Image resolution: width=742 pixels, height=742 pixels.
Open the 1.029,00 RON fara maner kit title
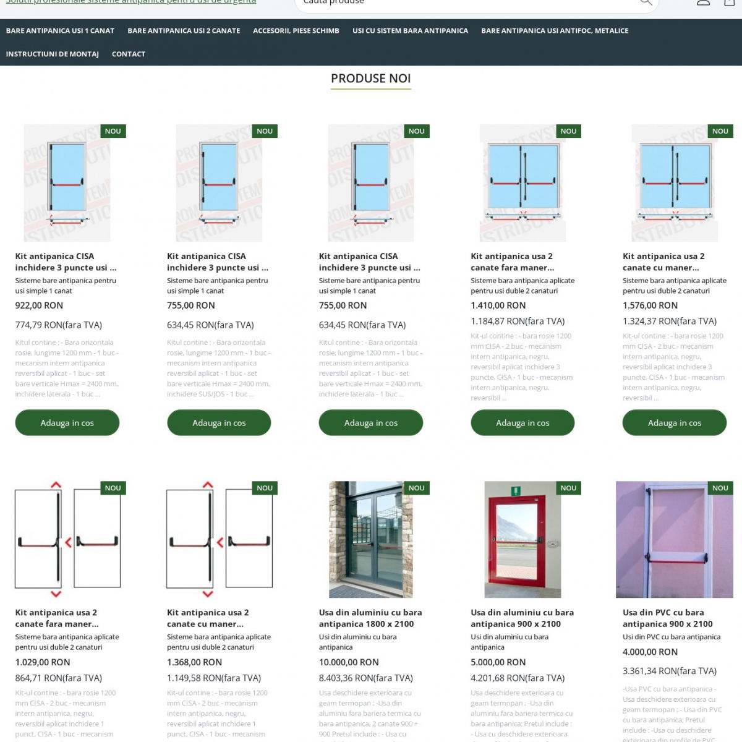(x=57, y=618)
